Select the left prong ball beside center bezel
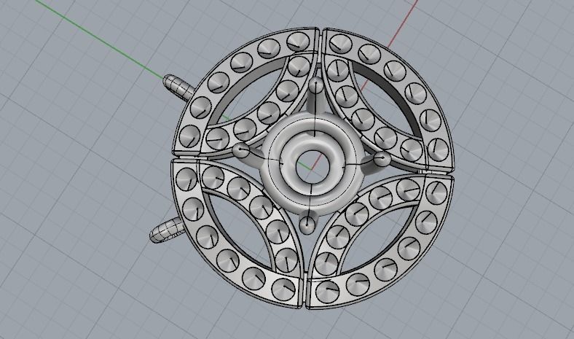The height and width of the screenshot is (339, 574). pos(241,149)
